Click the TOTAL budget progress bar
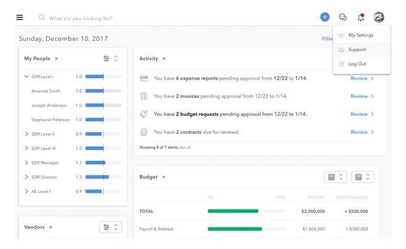Viewport: 406px width, 249px height. (x=246, y=211)
